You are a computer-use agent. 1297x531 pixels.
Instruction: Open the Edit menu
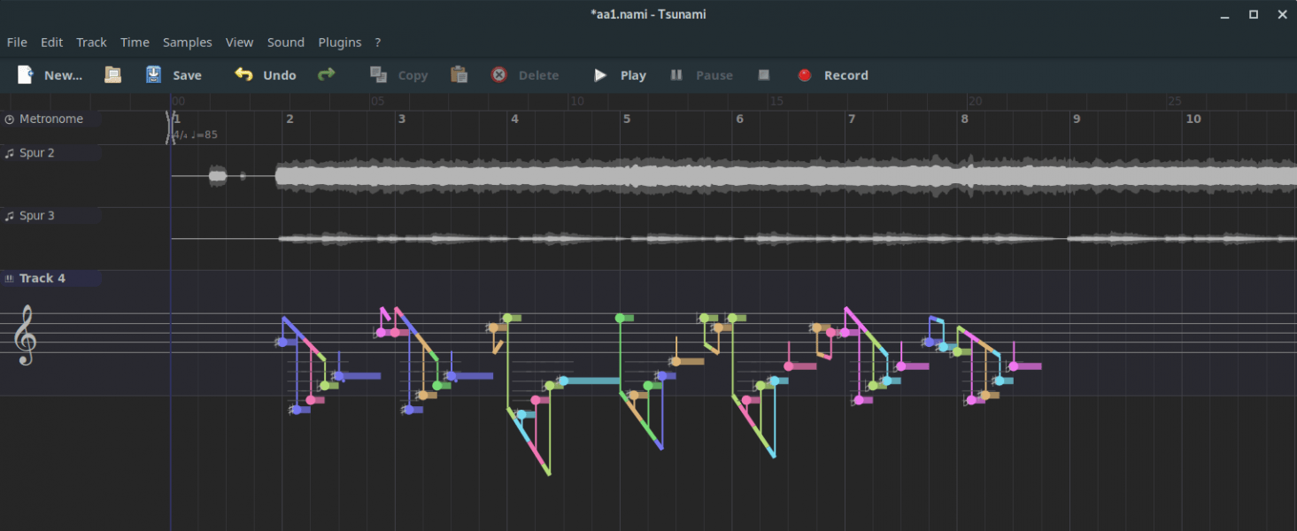click(51, 42)
